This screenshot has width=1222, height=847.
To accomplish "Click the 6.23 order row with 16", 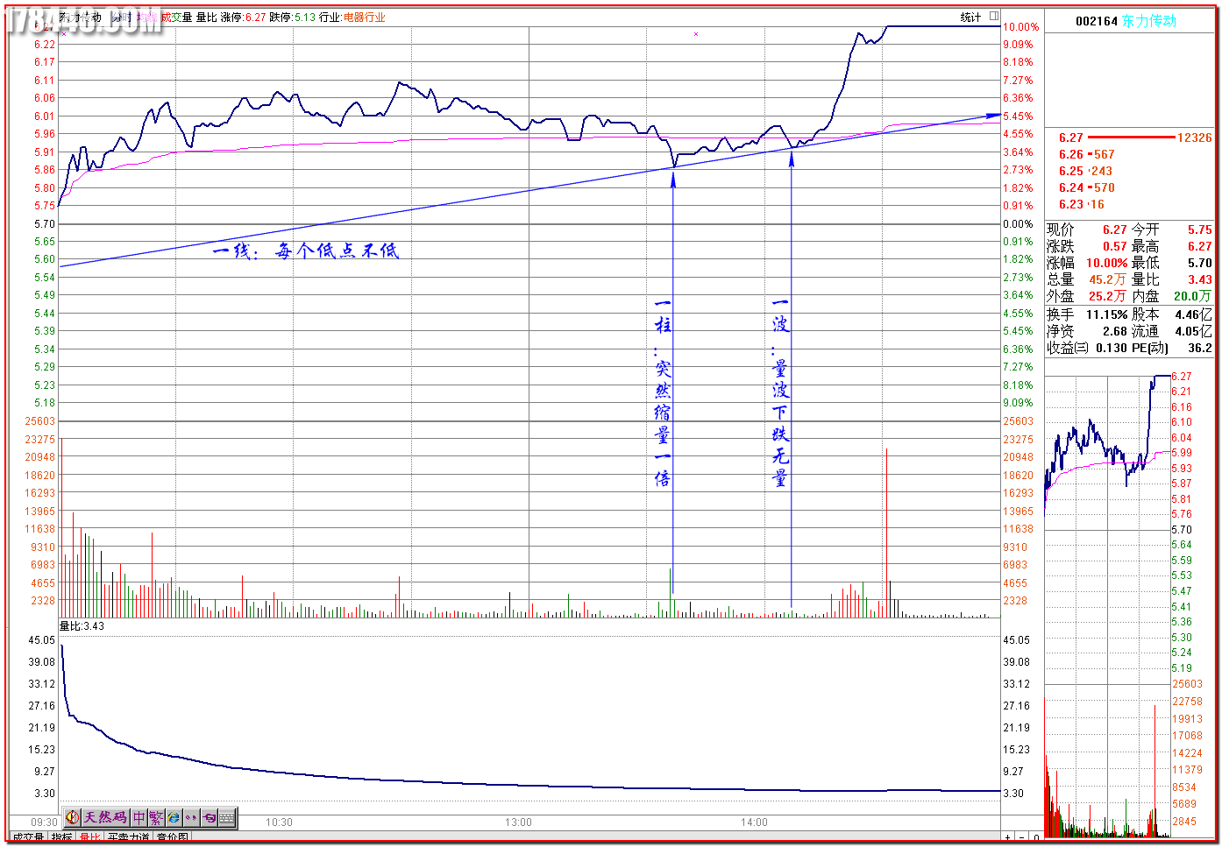I will [x=1081, y=204].
